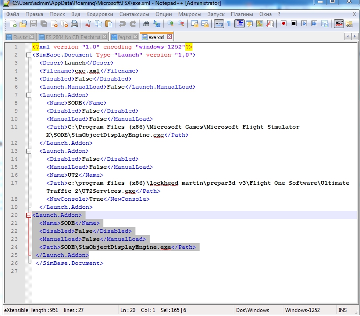
Task: Open Find with binoculars icon
Action: tap(146, 24)
